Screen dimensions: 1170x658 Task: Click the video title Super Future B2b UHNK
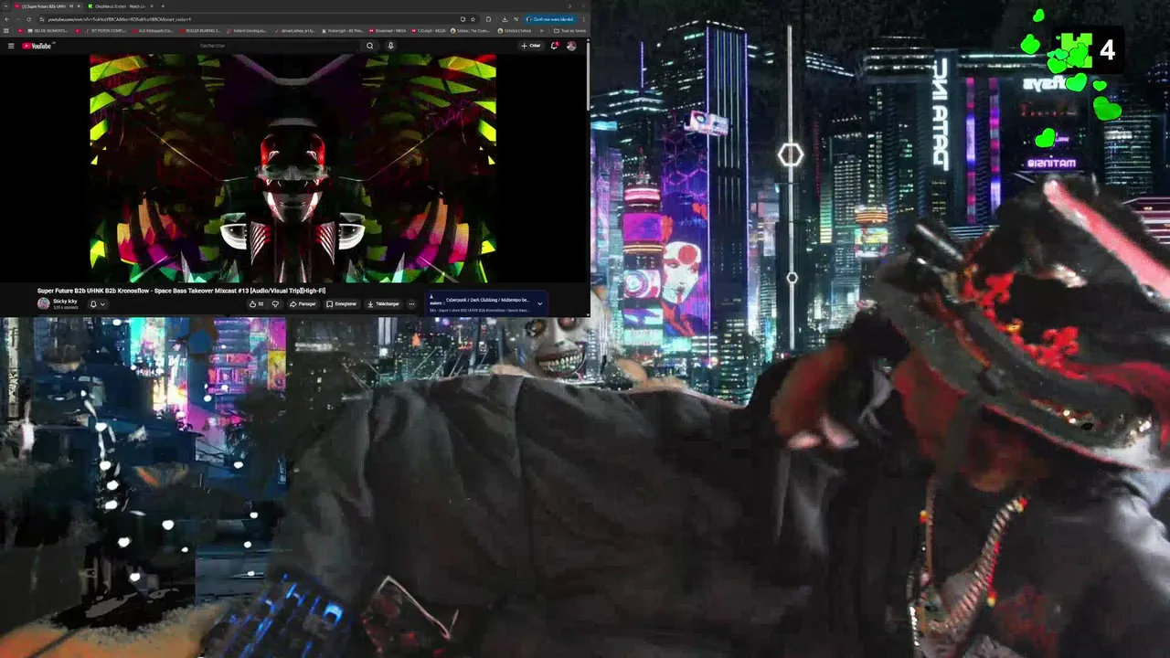181,291
